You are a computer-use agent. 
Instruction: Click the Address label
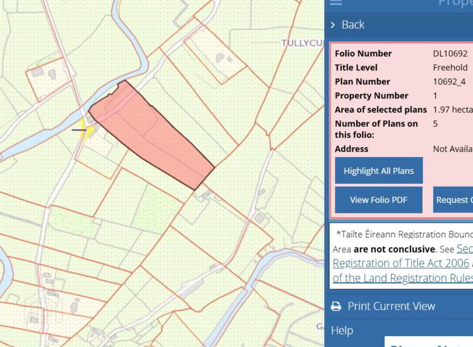click(352, 149)
